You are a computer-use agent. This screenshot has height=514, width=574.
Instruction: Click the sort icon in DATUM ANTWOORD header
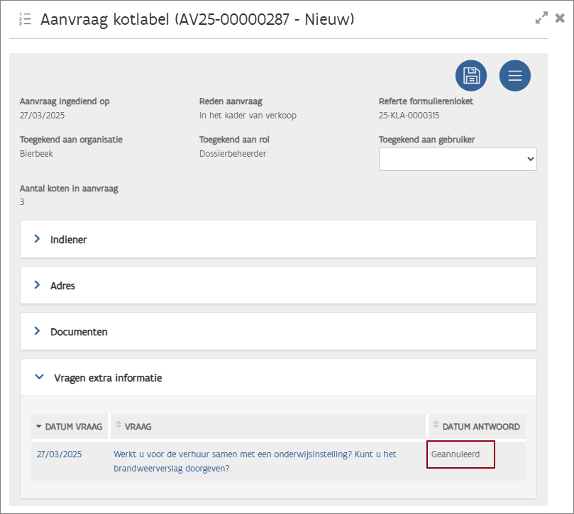pos(436,425)
